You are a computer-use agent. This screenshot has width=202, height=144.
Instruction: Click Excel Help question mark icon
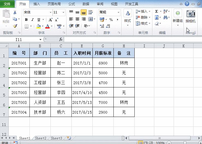coord(187,4)
